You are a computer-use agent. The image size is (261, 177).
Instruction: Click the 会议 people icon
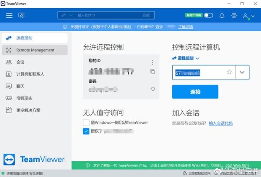pos(9,62)
